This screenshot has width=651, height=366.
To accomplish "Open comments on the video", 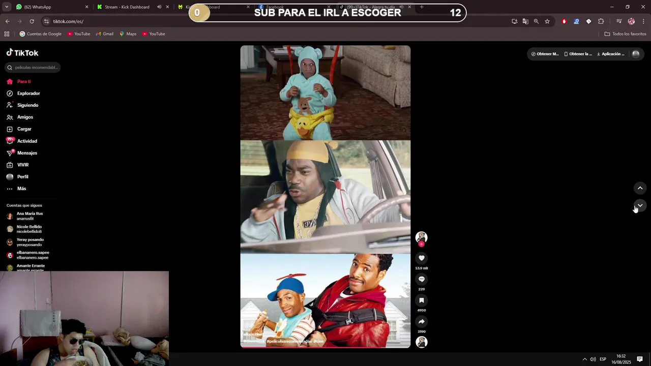I will [x=421, y=279].
